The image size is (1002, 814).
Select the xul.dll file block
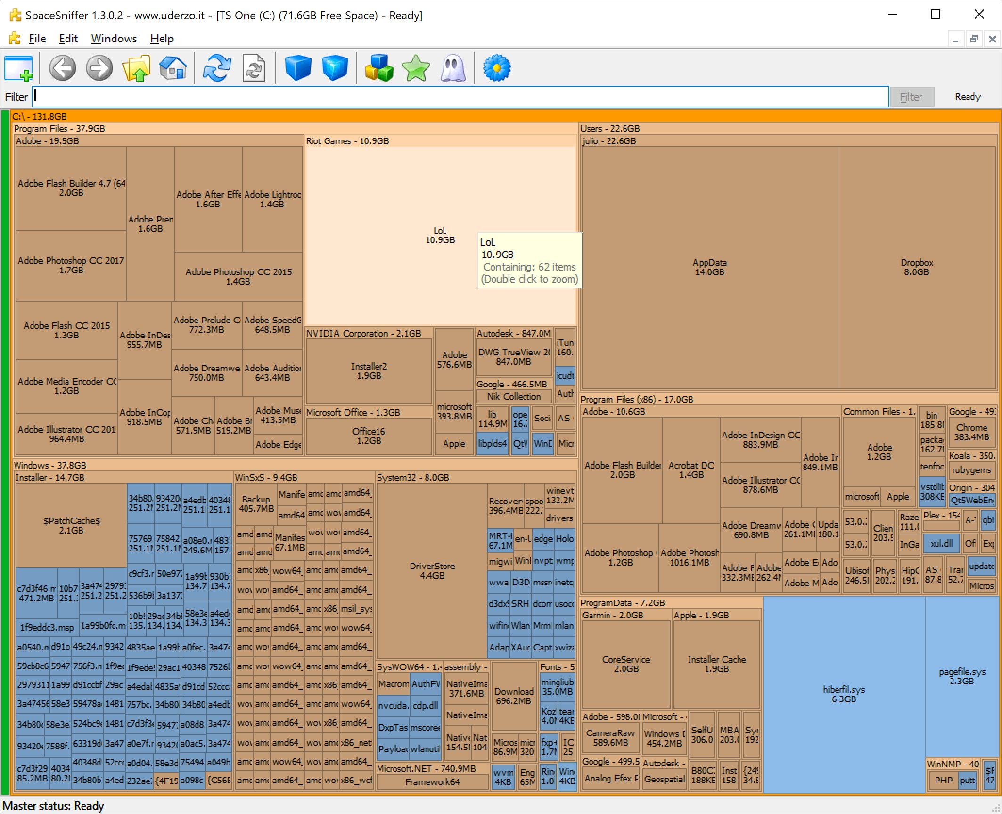(942, 543)
